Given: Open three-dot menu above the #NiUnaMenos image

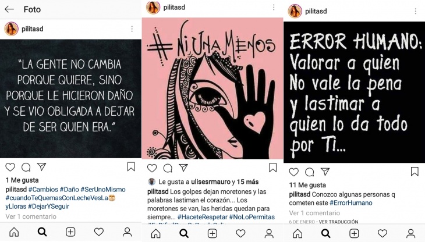Looking at the screenshot, I should point(274,8).
